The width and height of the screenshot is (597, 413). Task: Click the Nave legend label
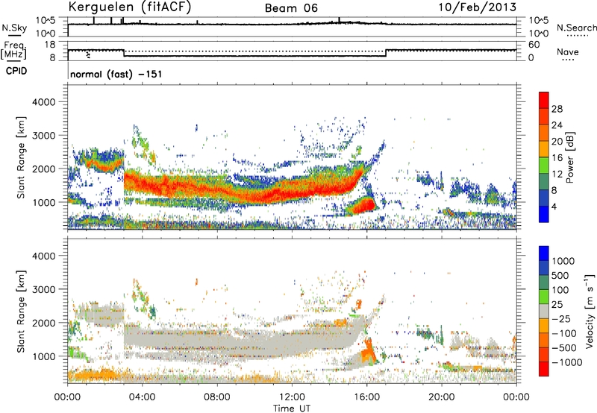coord(568,52)
